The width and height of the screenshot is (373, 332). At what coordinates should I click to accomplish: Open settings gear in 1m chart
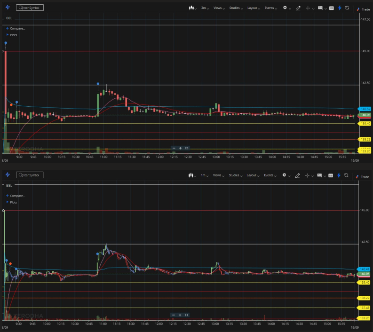pyautogui.click(x=284, y=175)
